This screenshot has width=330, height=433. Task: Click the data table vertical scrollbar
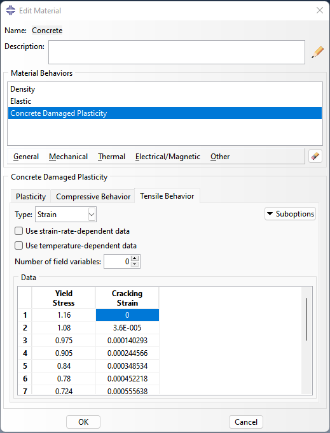[306, 319]
